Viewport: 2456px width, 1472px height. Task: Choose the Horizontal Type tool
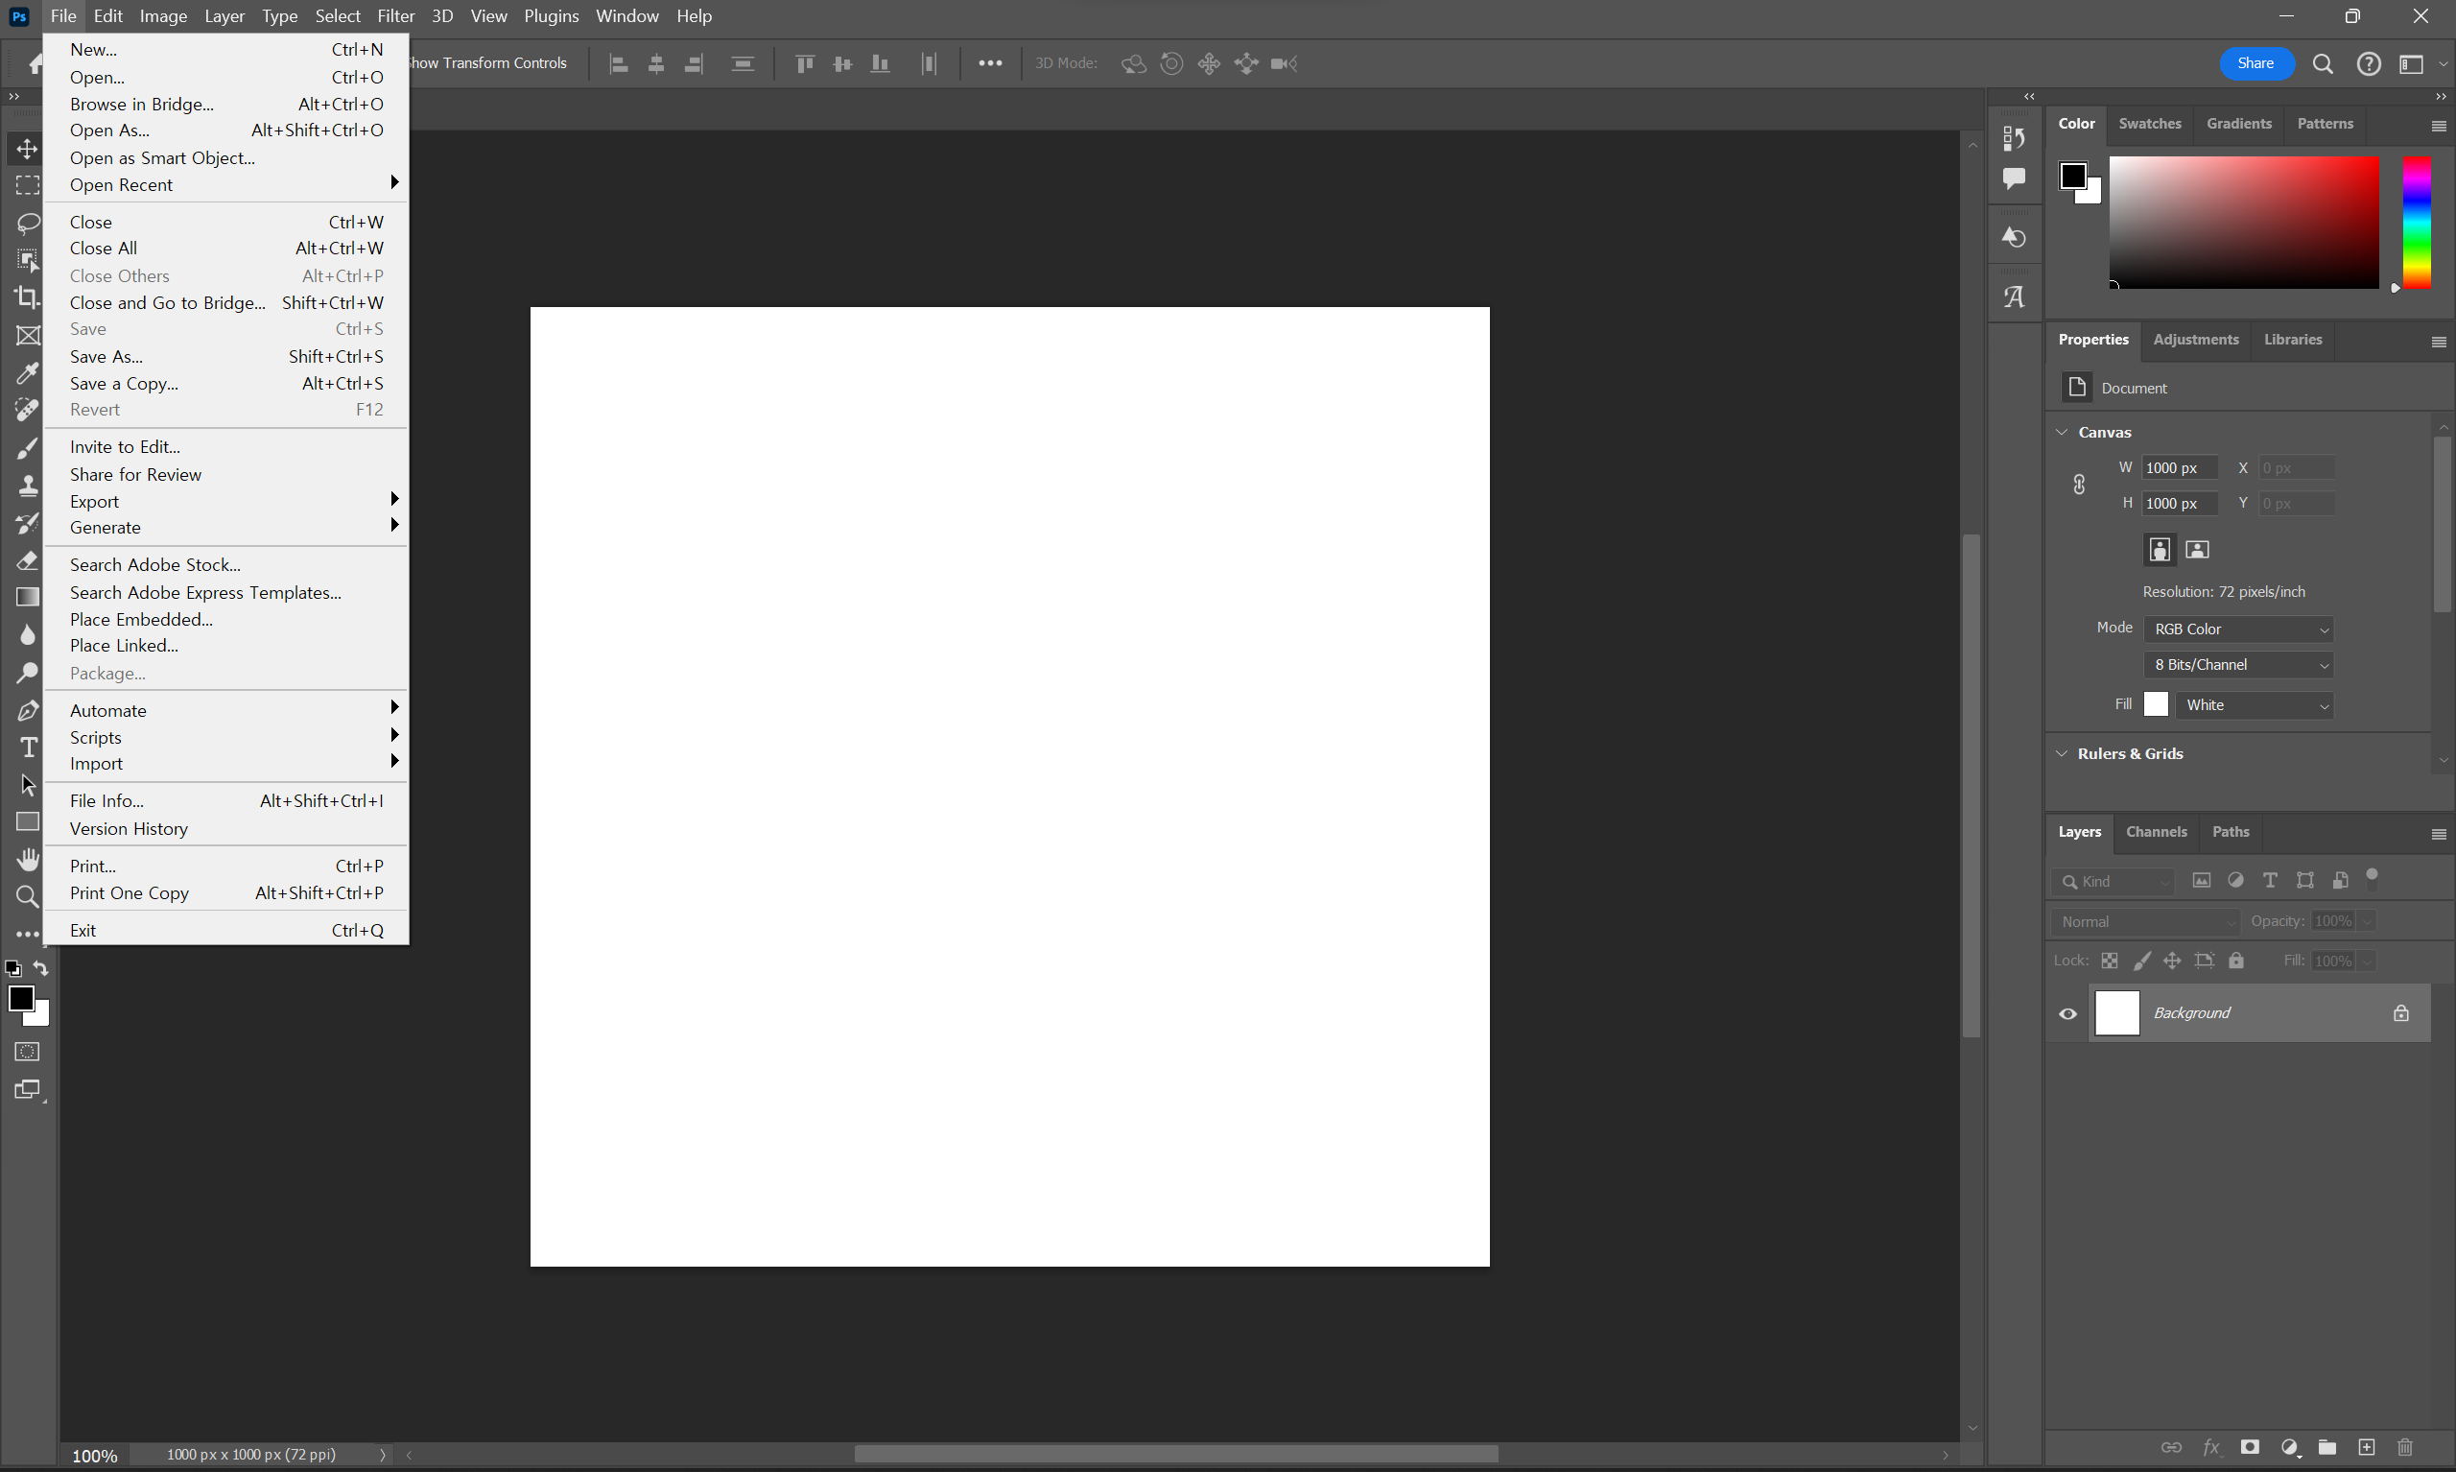[x=28, y=747]
